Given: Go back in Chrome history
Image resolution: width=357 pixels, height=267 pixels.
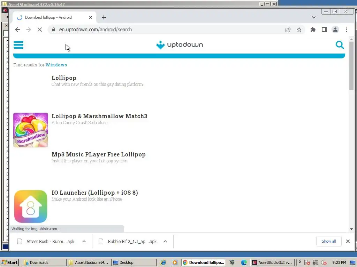Looking at the screenshot, I should 17,30.
